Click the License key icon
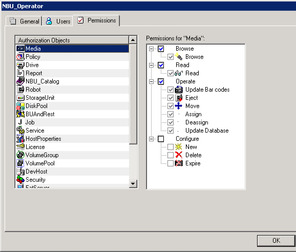Viewport: 296px width, 252px height. point(20,147)
